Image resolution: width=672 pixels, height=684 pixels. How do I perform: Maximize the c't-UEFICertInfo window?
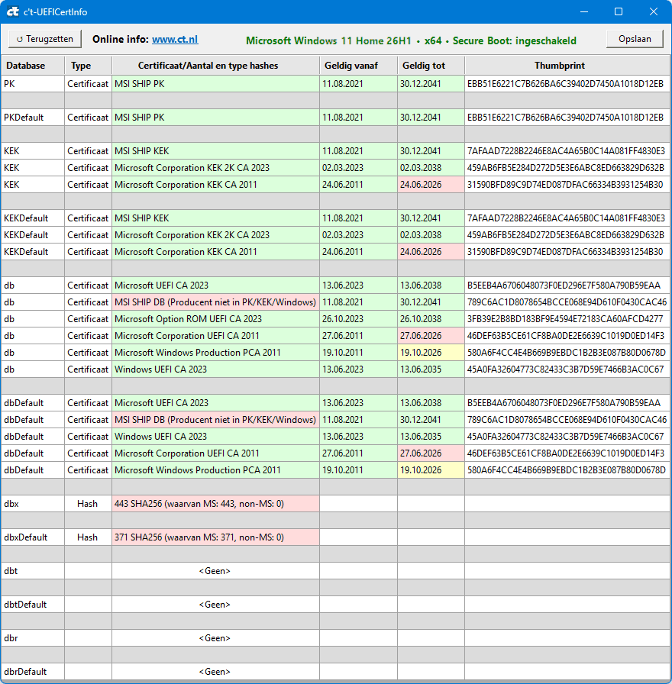click(x=619, y=11)
